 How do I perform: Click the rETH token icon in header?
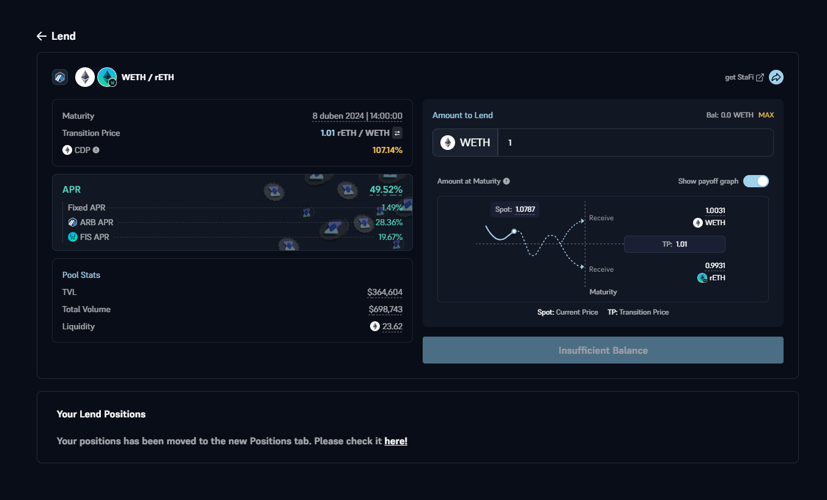tap(107, 77)
